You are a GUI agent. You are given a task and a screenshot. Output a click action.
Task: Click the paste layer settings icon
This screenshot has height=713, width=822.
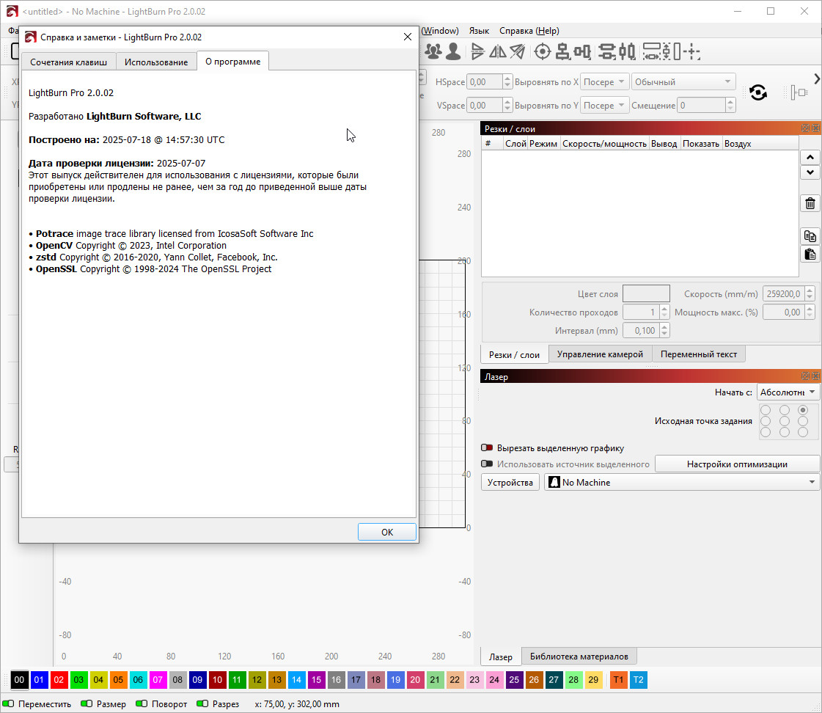[810, 255]
